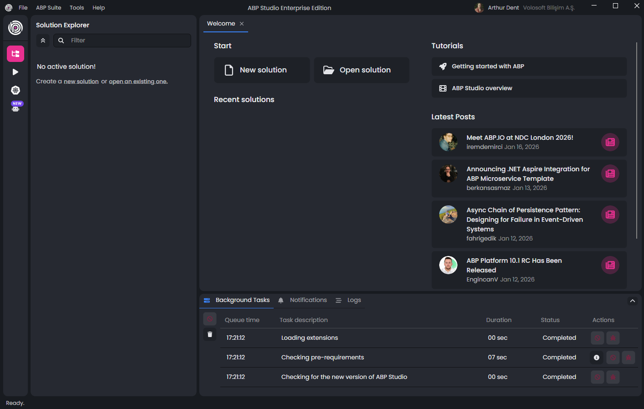Open post icon for Async Chain of Persistence

tap(610, 215)
